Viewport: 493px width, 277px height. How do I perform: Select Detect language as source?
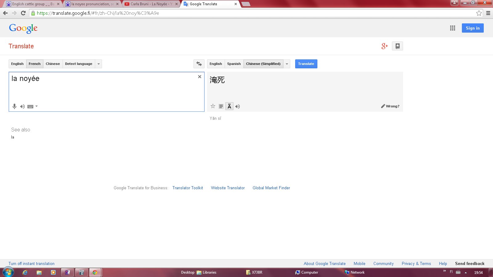pos(79,64)
